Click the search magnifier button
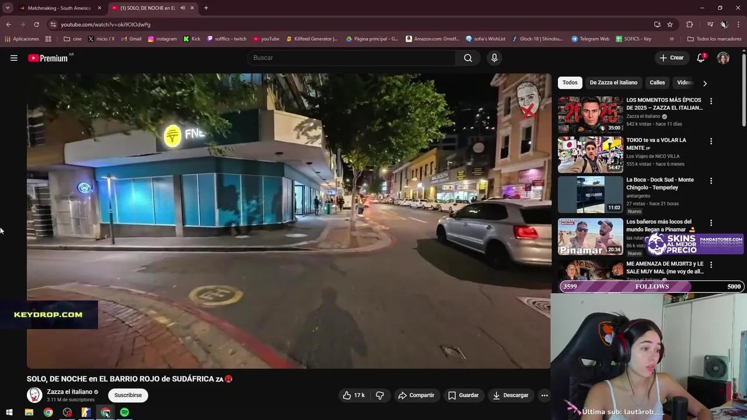Viewport: 747px width, 420px height. (468, 58)
